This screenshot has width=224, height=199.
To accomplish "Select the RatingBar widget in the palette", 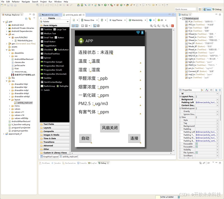I will click(62, 86).
